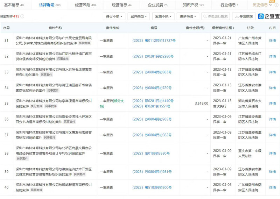Click 详情 for row 31
The width and height of the screenshot is (280, 199).
tap(272, 41)
